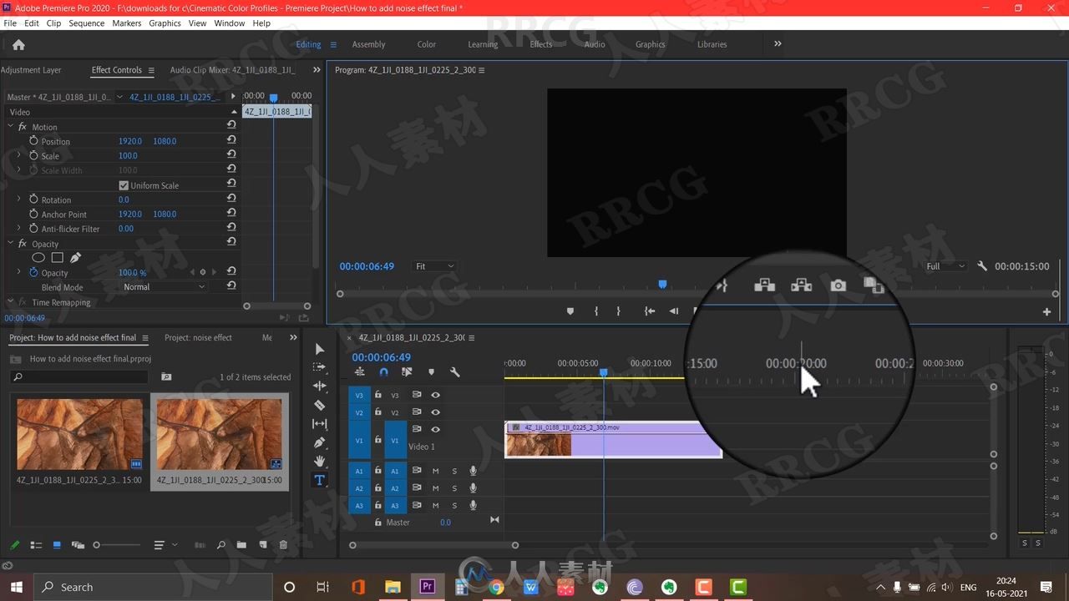1069x601 pixels.
Task: Toggle V3 track lock
Action: (x=377, y=395)
